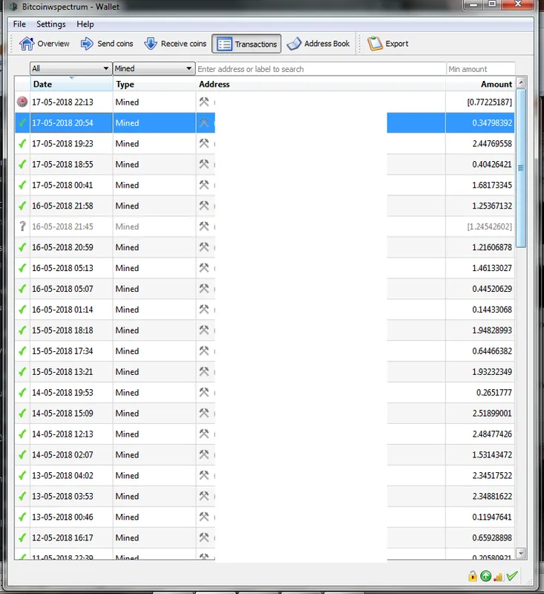Open the Overview page
This screenshot has width=544, height=594.
(x=45, y=44)
